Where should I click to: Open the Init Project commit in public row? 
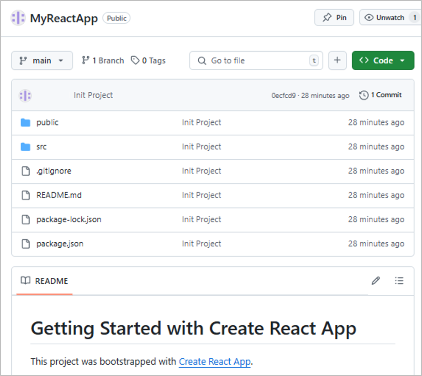point(201,122)
